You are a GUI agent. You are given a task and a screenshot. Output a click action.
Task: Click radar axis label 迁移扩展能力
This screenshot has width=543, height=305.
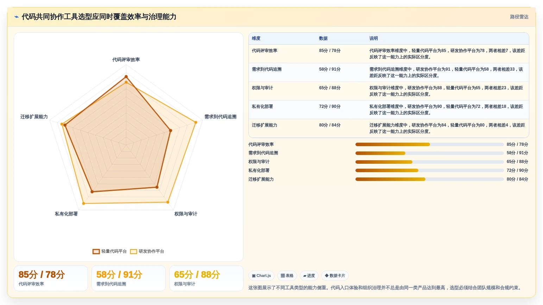pos(34,117)
